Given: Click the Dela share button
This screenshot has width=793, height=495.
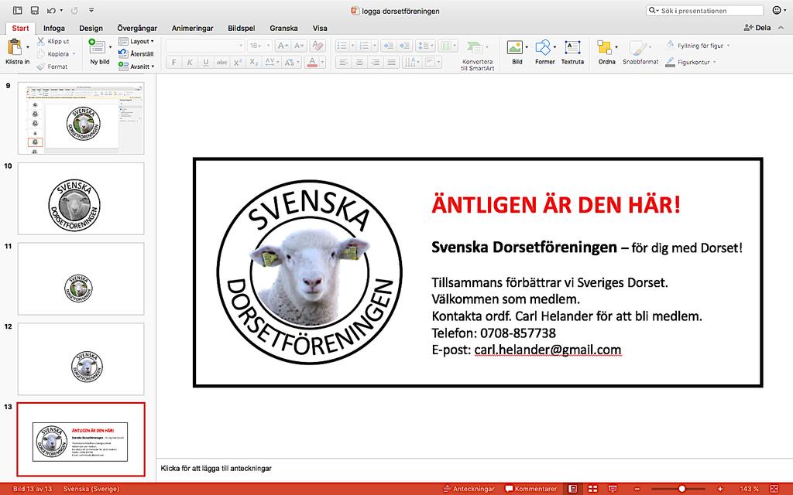Looking at the screenshot, I should [757, 28].
